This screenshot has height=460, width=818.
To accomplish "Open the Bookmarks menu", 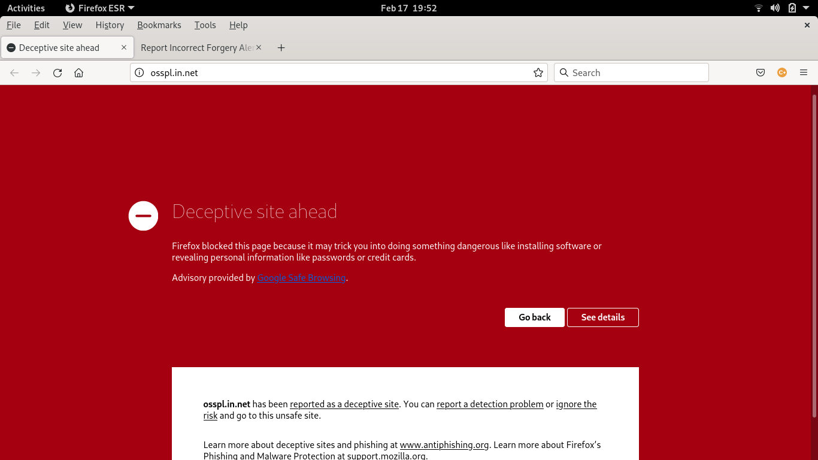I will click(159, 25).
